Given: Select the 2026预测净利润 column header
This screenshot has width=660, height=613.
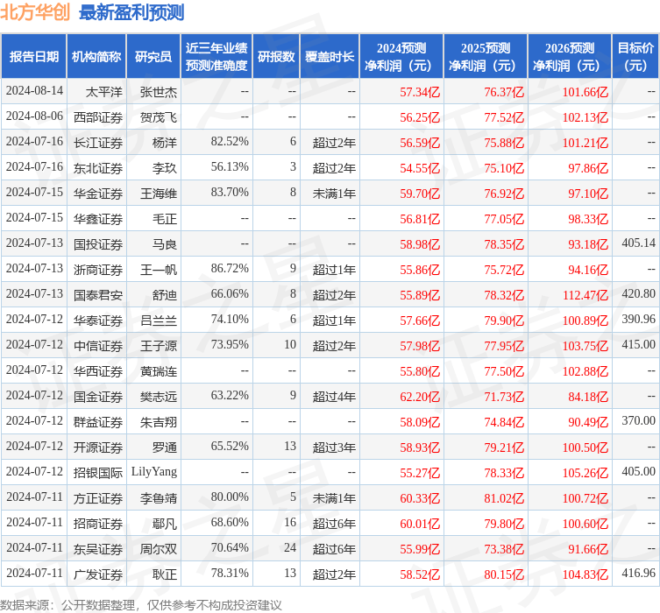Looking at the screenshot, I should 570,56.
